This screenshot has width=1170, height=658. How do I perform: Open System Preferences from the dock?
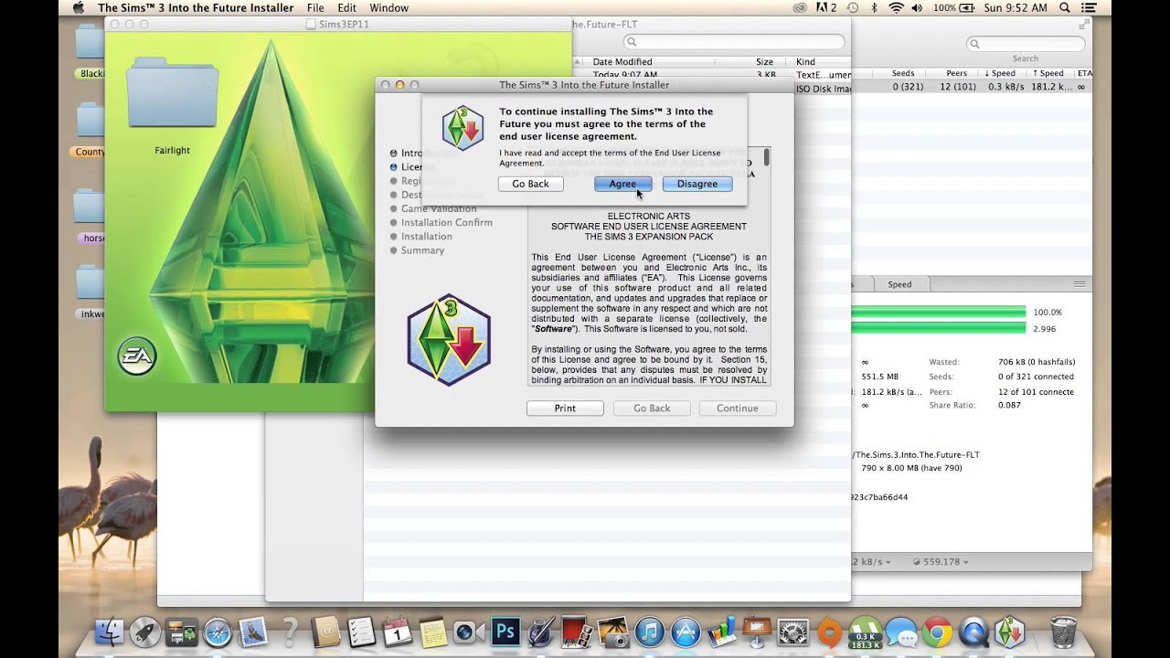pyautogui.click(x=792, y=632)
